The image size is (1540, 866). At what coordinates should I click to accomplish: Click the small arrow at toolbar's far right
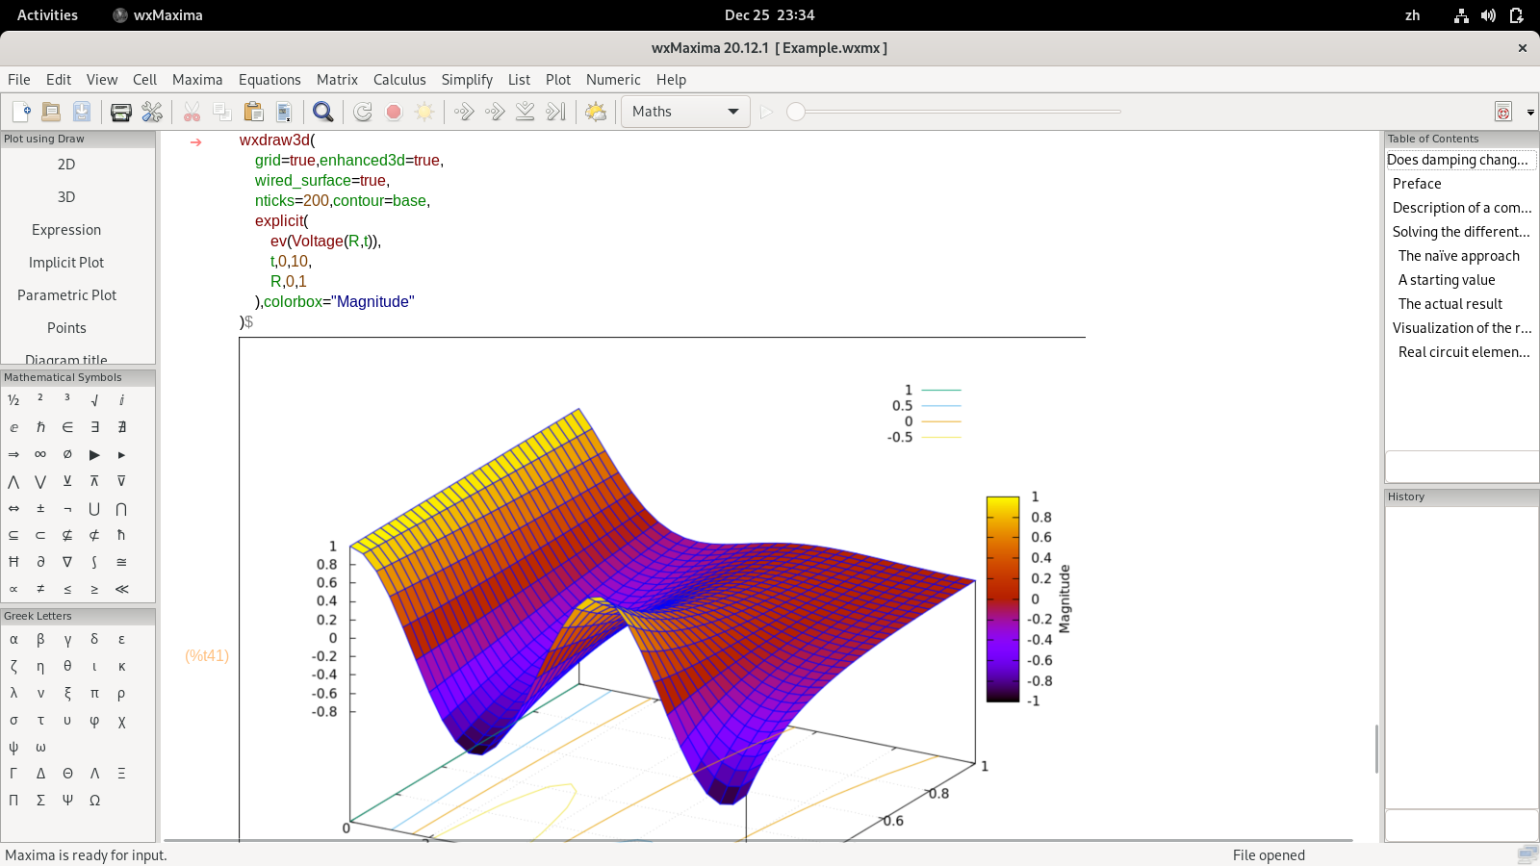click(1530, 113)
